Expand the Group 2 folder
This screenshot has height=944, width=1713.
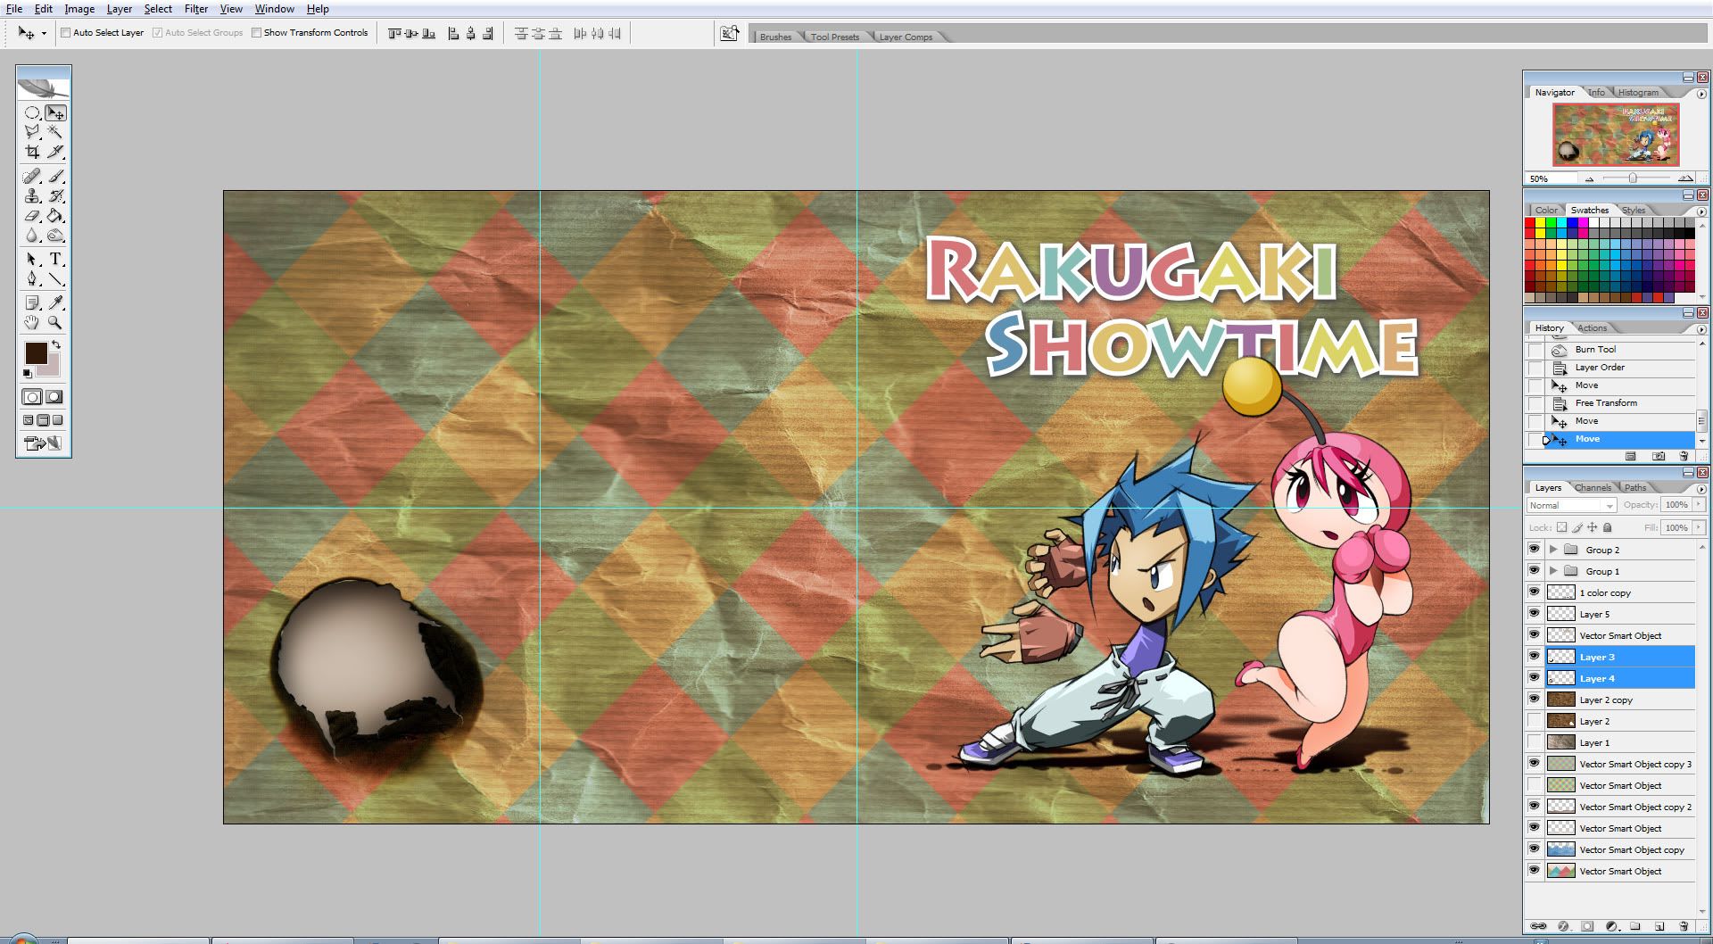(1553, 550)
